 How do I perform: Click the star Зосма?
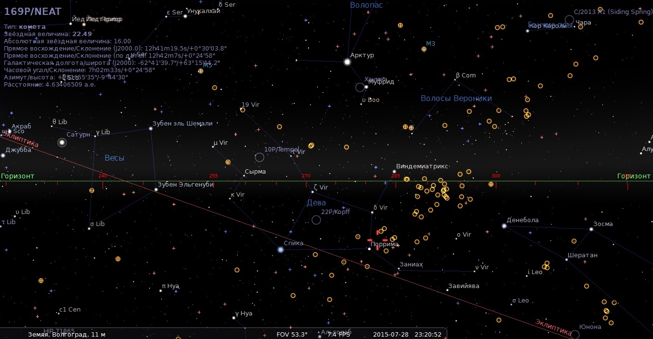pos(591,229)
